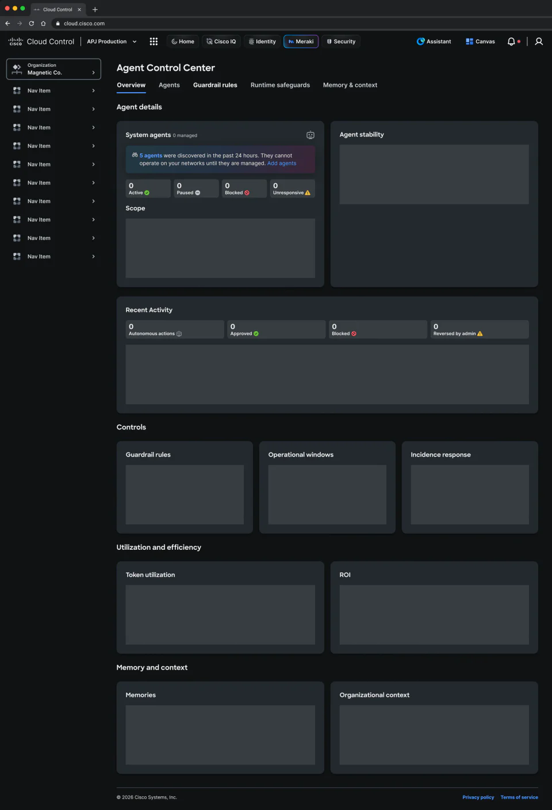Image resolution: width=552 pixels, height=810 pixels.
Task: Click the Blocked tile in Recent Activity
Action: 378,329
